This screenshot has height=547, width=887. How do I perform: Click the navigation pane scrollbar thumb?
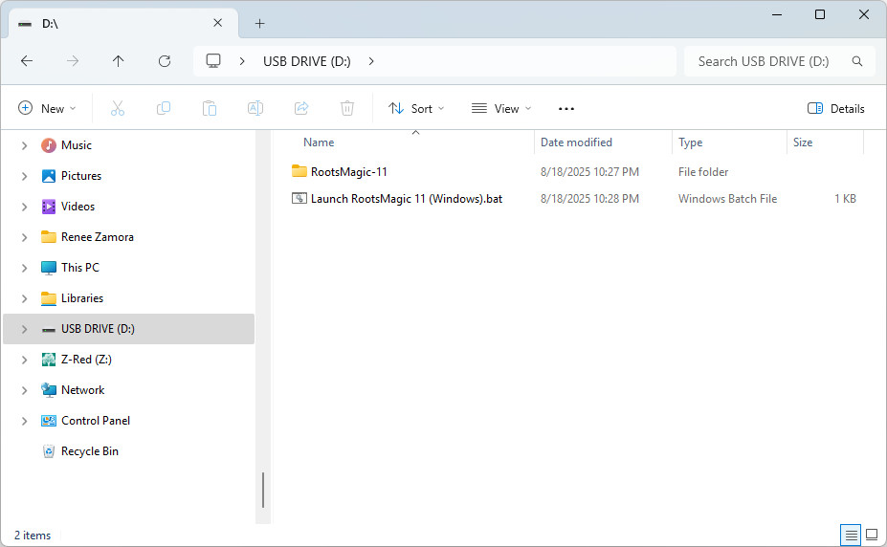coord(263,490)
